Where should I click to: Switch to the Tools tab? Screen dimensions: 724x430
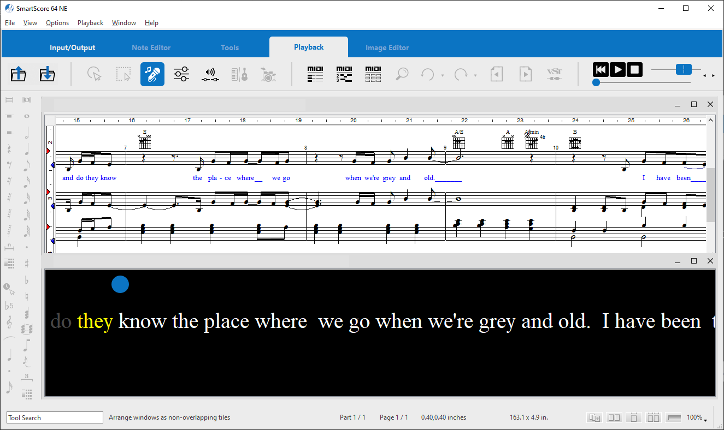point(230,47)
